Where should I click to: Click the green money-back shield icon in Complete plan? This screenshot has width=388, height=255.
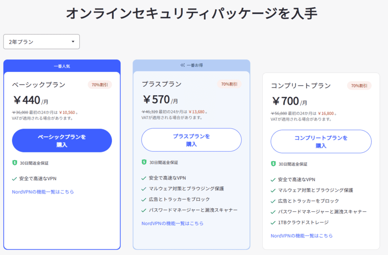(273, 164)
